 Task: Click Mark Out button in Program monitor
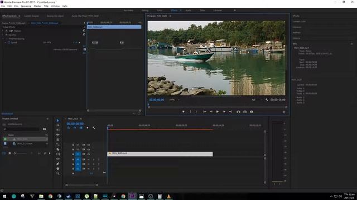[196, 112]
